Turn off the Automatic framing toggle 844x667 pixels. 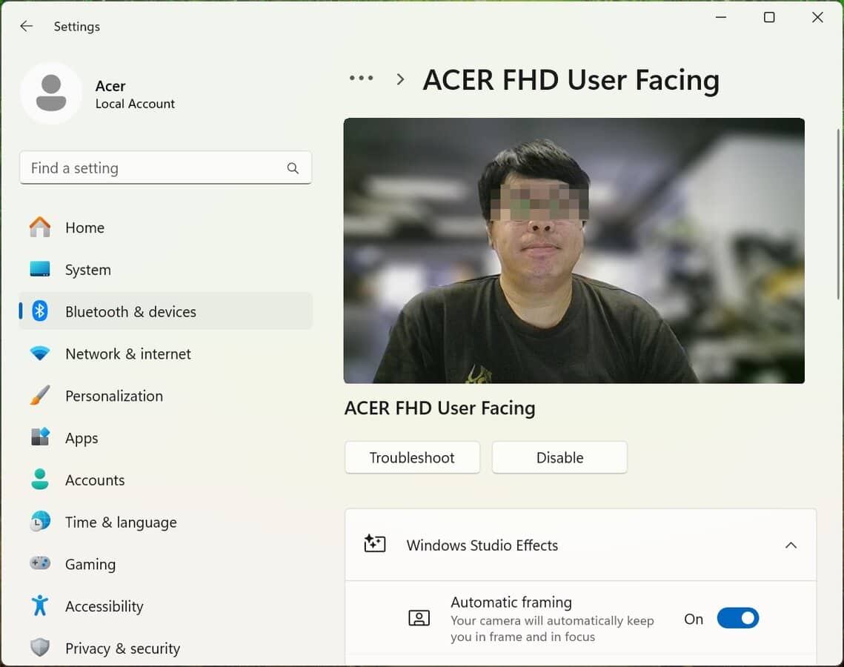coord(737,619)
